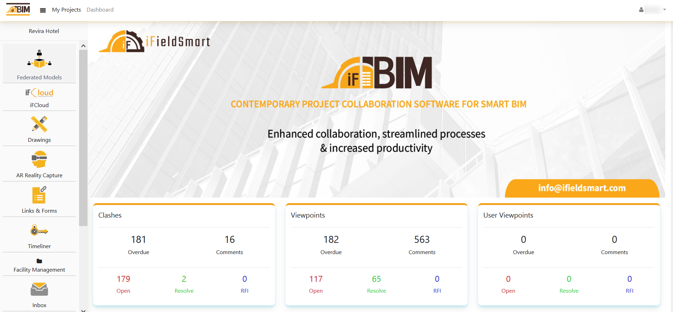Click 0 RFI in Viewpoints card
The image size is (673, 312).
click(437, 284)
